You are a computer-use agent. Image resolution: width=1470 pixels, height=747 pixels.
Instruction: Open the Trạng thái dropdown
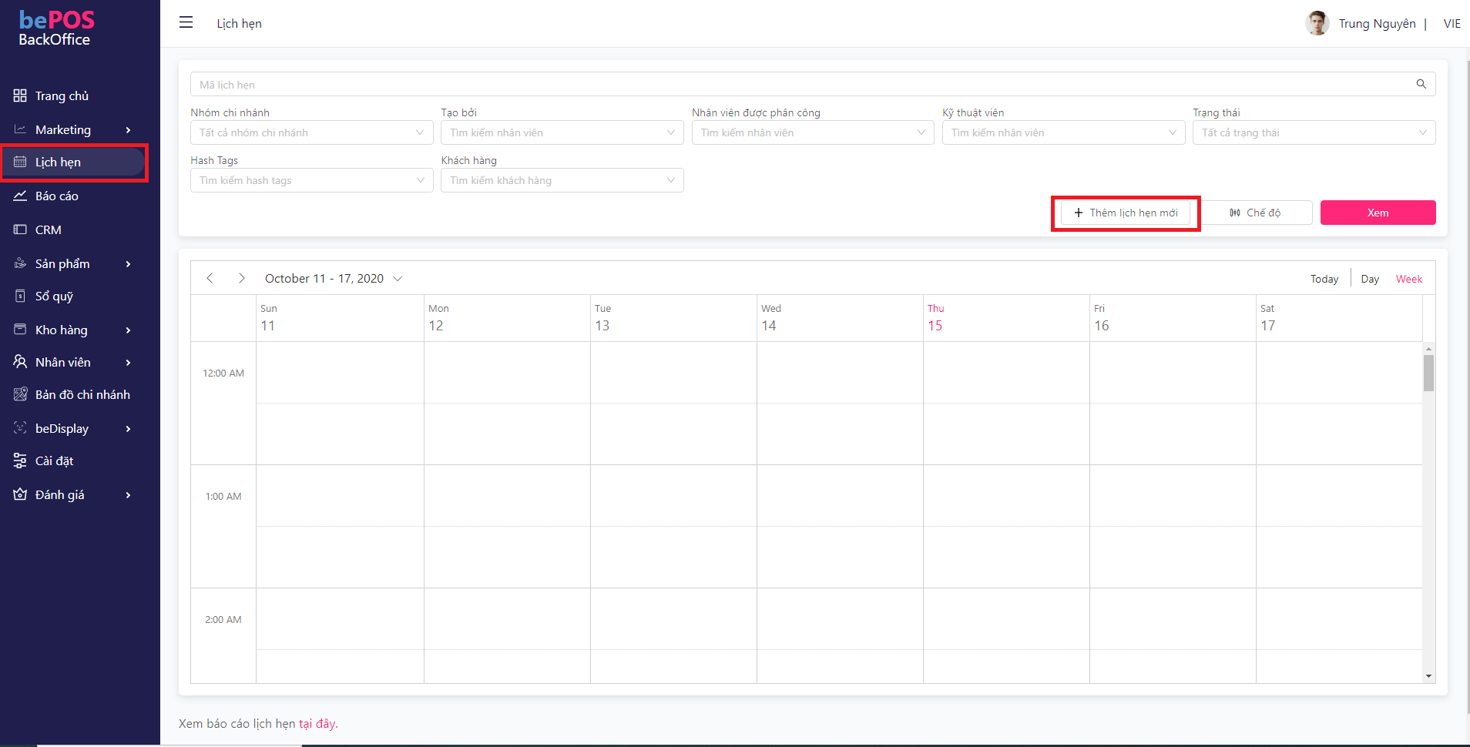pos(1313,132)
